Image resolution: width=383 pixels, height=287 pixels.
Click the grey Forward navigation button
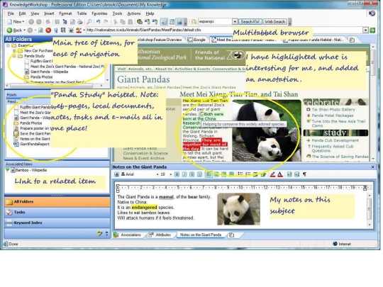(x=30, y=30)
